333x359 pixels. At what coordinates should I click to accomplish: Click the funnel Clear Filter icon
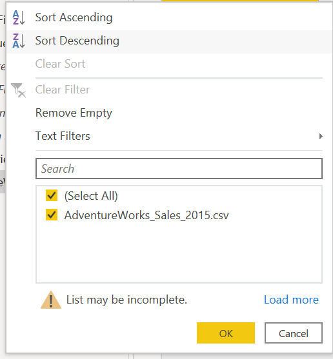click(18, 90)
